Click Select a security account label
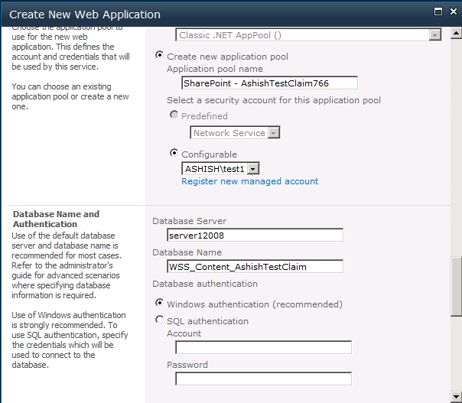This screenshot has width=462, height=403. tap(274, 100)
